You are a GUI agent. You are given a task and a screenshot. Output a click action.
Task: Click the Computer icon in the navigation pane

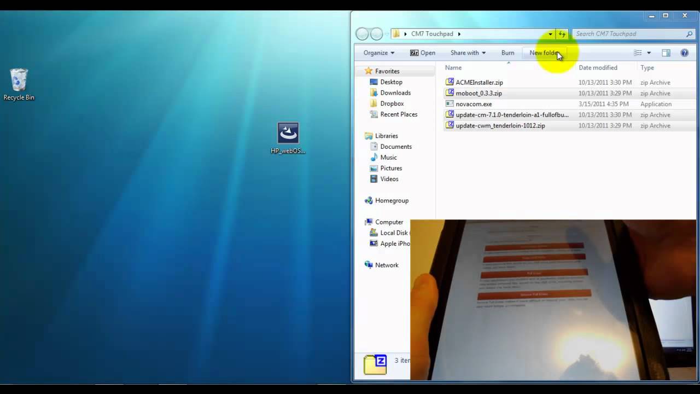pyautogui.click(x=369, y=222)
